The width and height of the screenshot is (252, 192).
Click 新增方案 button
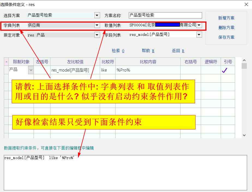tap(226, 18)
